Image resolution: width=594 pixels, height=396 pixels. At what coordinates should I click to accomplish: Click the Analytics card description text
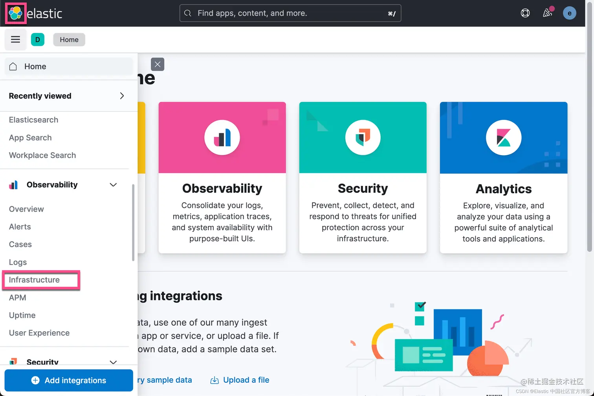click(x=504, y=222)
